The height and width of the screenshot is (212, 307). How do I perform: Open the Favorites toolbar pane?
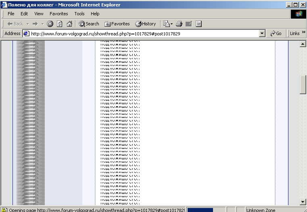coord(117,24)
